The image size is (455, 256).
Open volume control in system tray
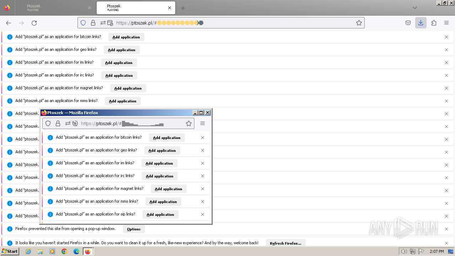(404, 251)
